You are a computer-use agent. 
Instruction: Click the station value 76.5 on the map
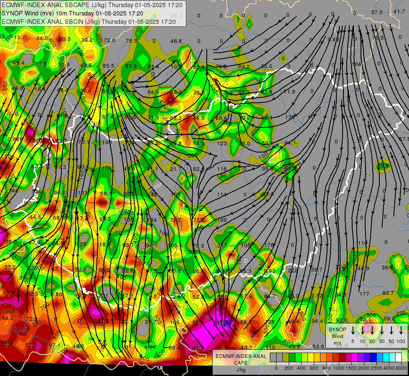(132, 41)
